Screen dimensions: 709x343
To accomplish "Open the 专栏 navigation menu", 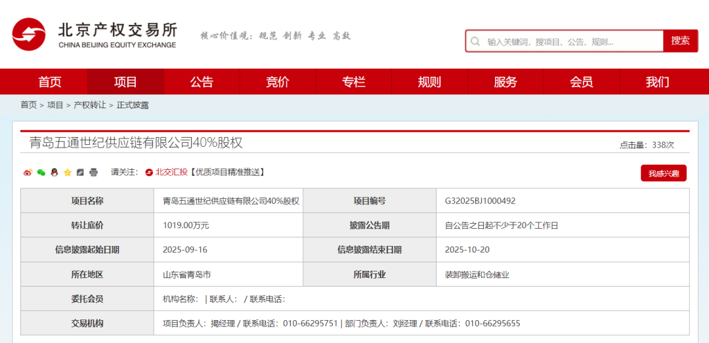I will [x=354, y=82].
